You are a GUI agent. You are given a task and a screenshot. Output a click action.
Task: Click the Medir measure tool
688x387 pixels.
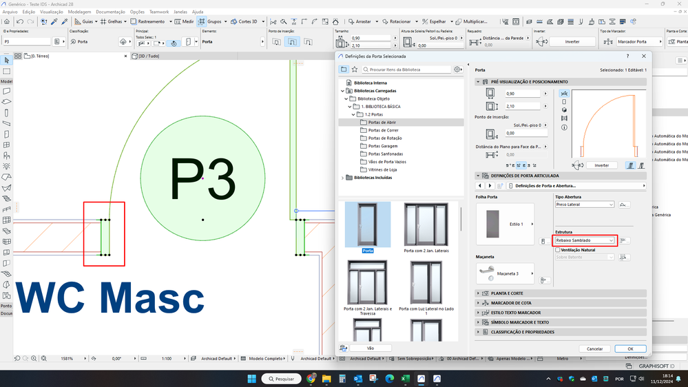pos(184,21)
